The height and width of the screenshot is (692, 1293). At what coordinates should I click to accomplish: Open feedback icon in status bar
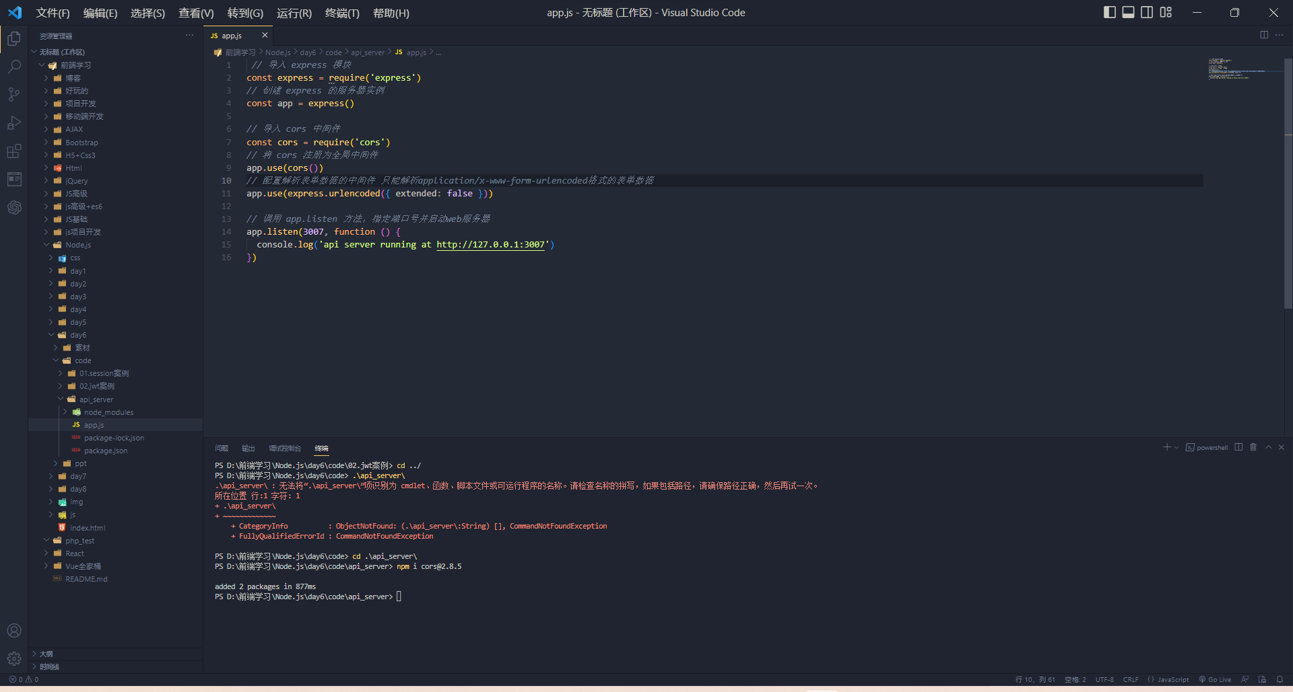click(x=1245, y=679)
